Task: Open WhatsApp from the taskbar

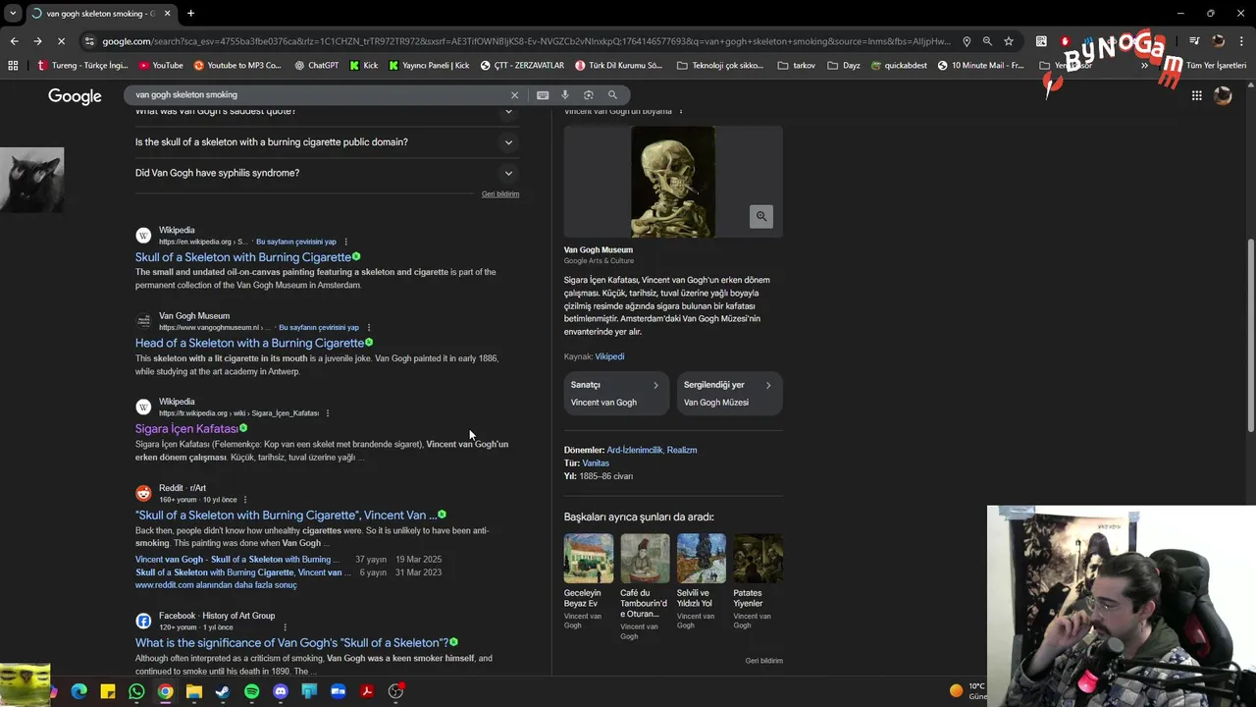Action: coord(136,691)
